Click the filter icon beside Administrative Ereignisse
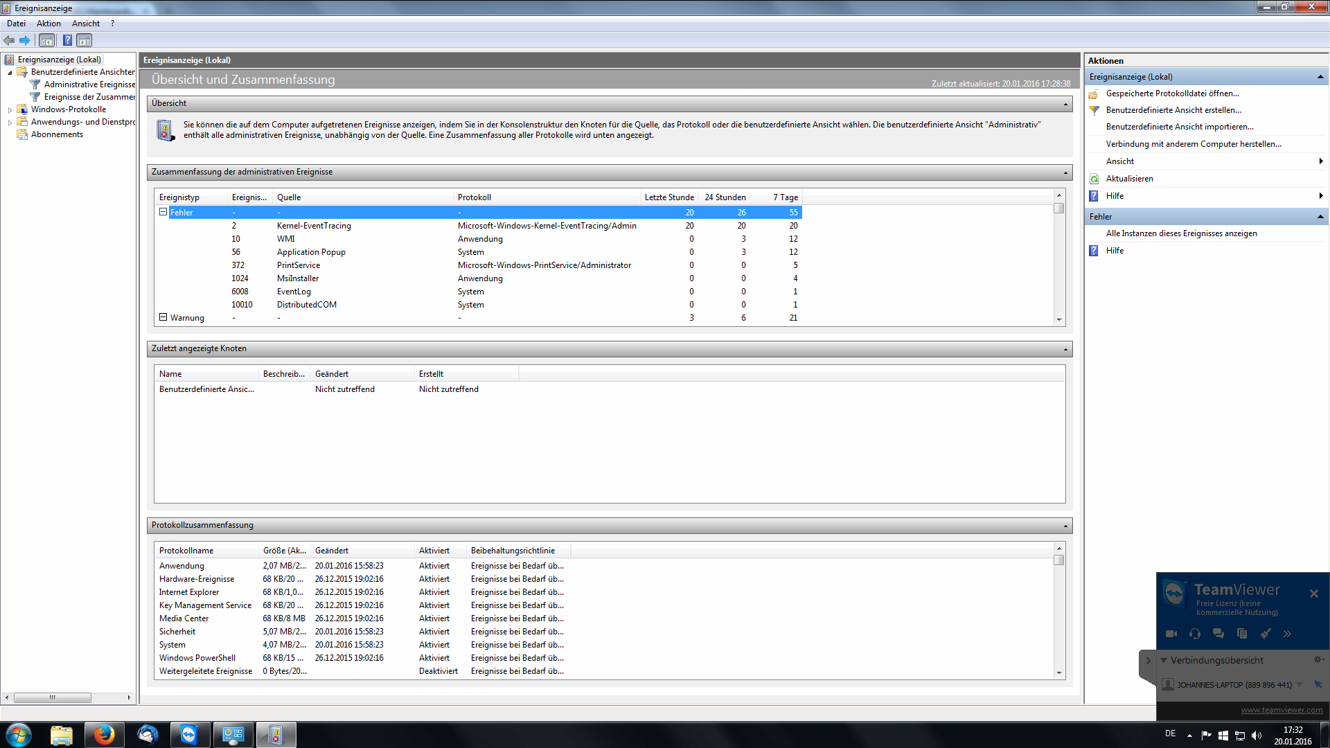 (x=35, y=84)
